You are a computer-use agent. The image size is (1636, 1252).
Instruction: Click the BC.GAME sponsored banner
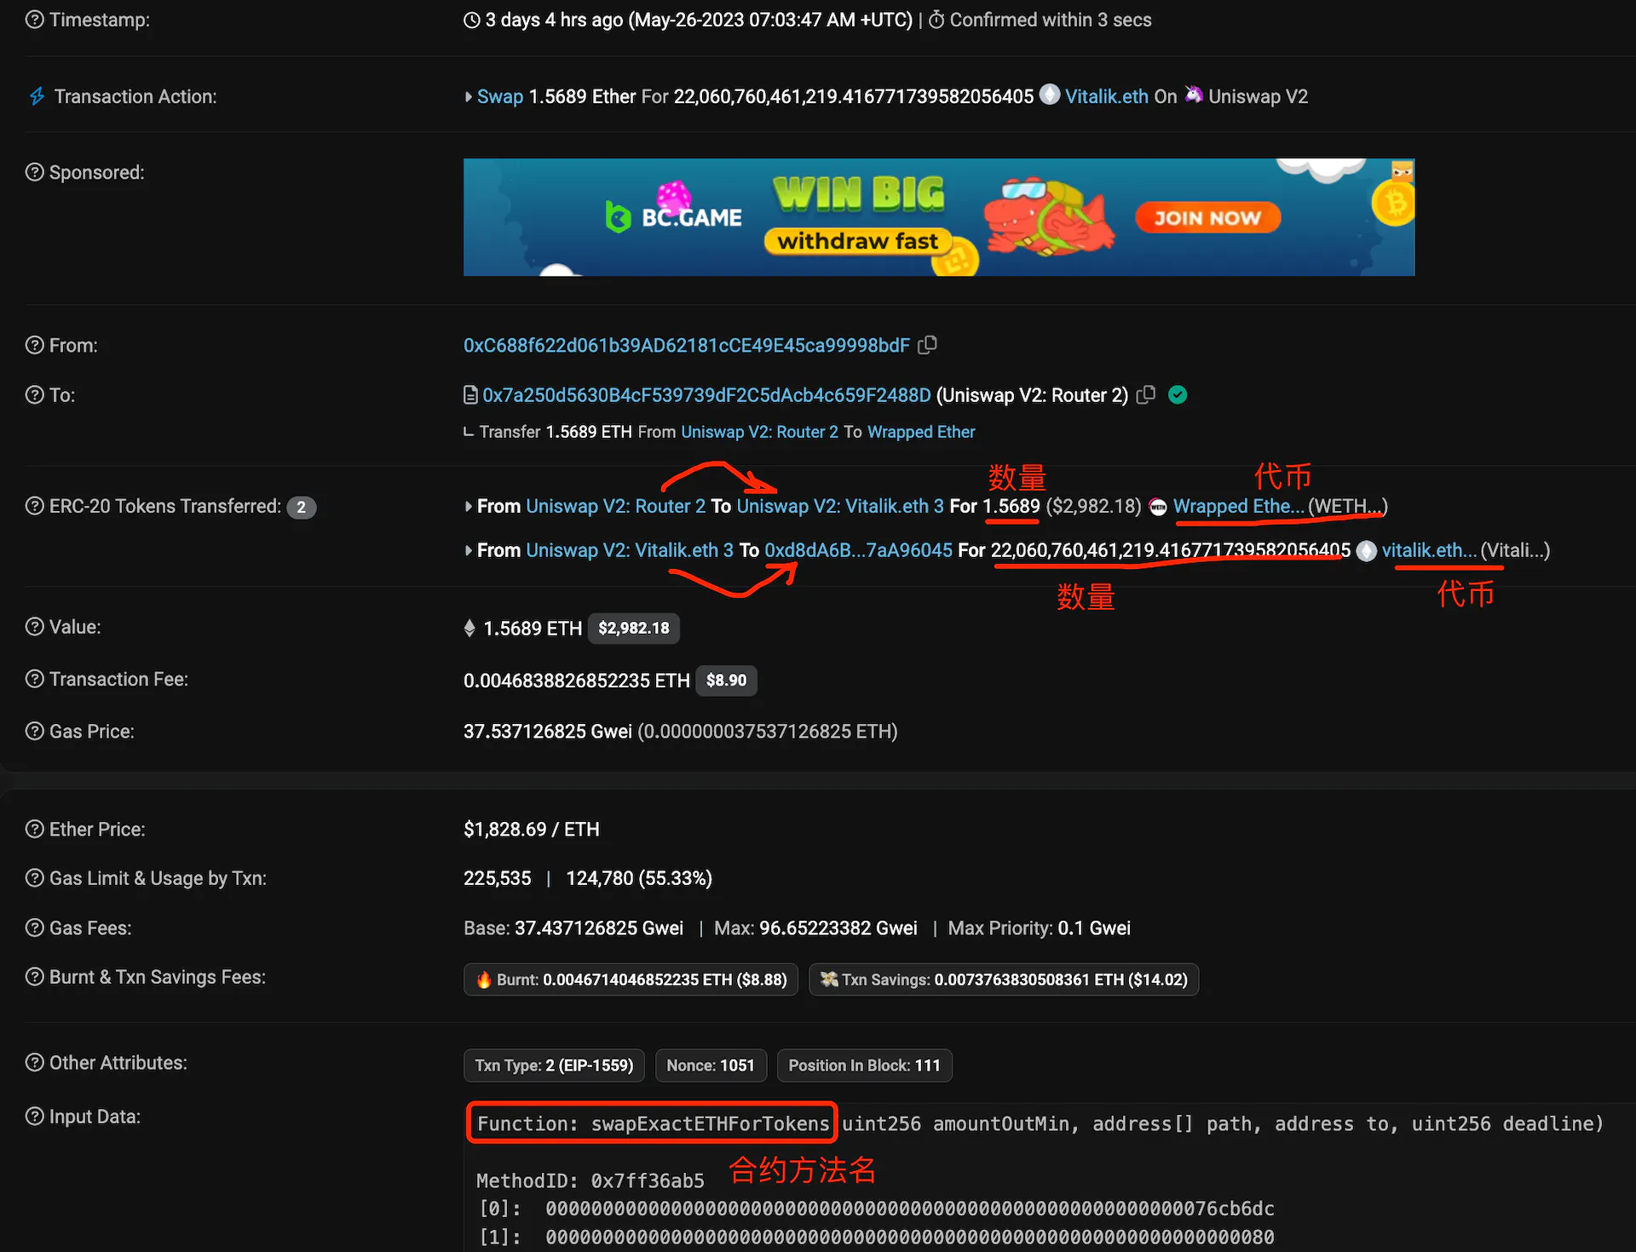point(939,217)
